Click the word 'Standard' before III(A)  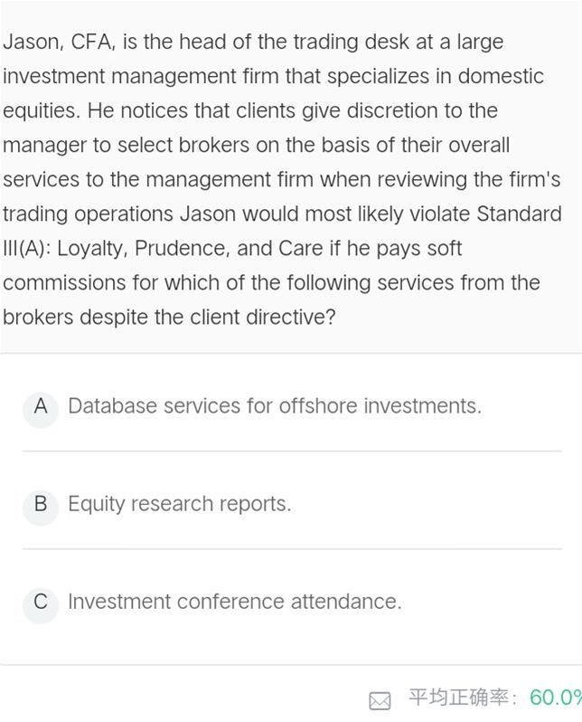pos(519,214)
